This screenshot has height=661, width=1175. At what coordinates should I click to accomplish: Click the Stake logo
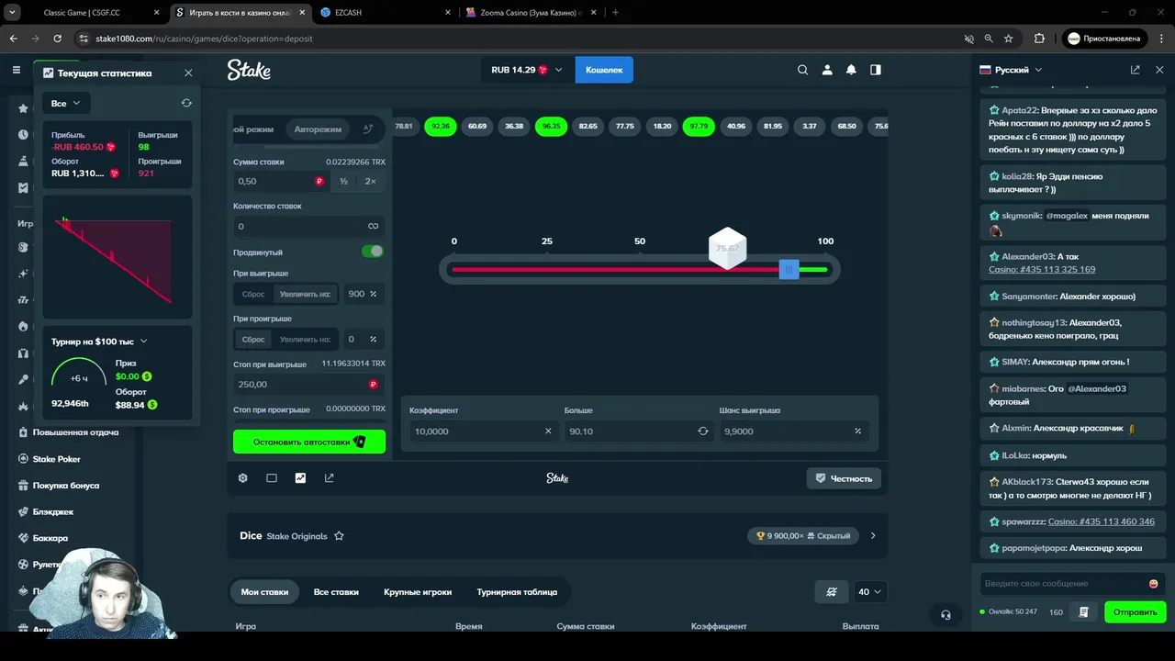coord(249,70)
